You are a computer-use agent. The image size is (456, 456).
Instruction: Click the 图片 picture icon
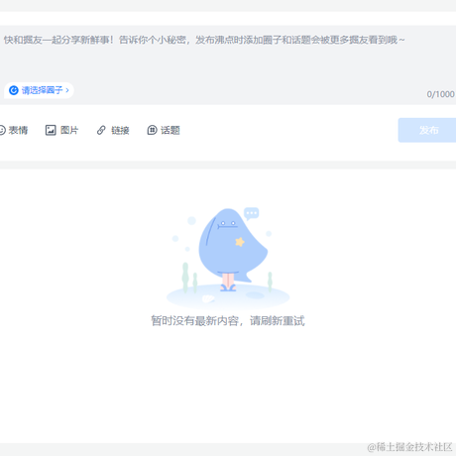click(51, 130)
